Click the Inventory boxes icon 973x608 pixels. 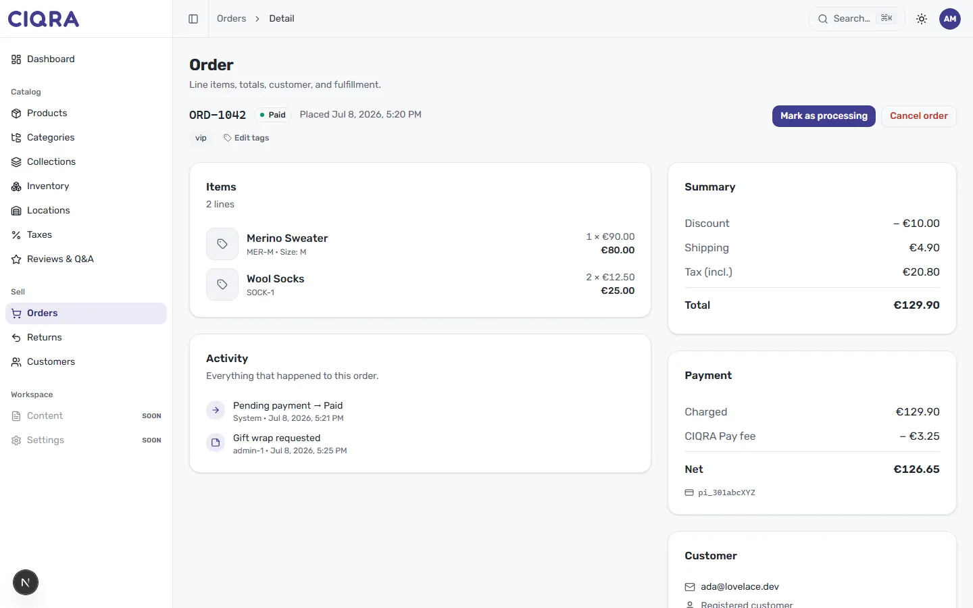tap(16, 186)
